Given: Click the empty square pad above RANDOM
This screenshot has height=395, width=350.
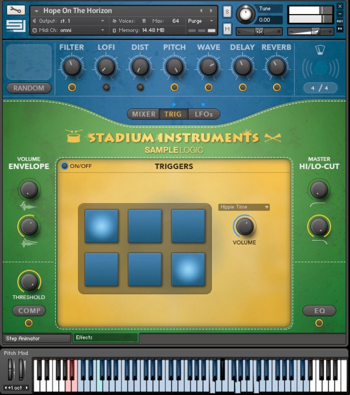Looking at the screenshot, I should 29,62.
